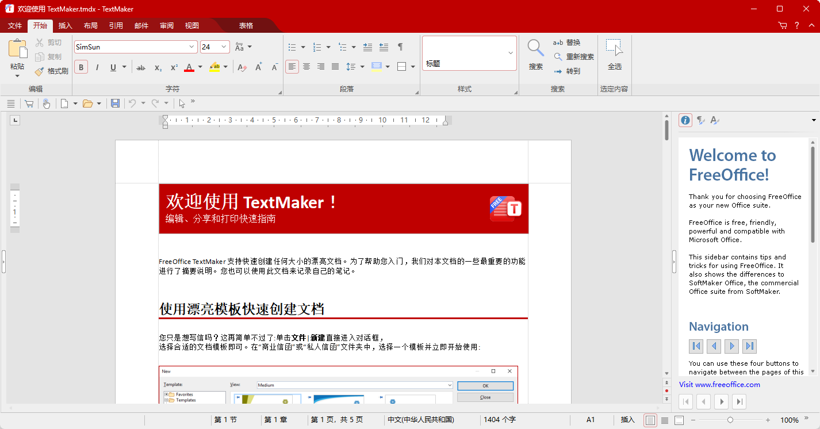Click Select All (全选) icon
Image resolution: width=820 pixels, height=429 pixels.
point(615,48)
